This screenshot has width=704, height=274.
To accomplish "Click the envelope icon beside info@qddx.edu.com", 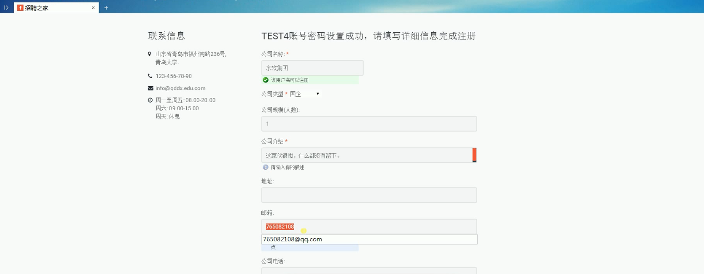I will coord(150,88).
